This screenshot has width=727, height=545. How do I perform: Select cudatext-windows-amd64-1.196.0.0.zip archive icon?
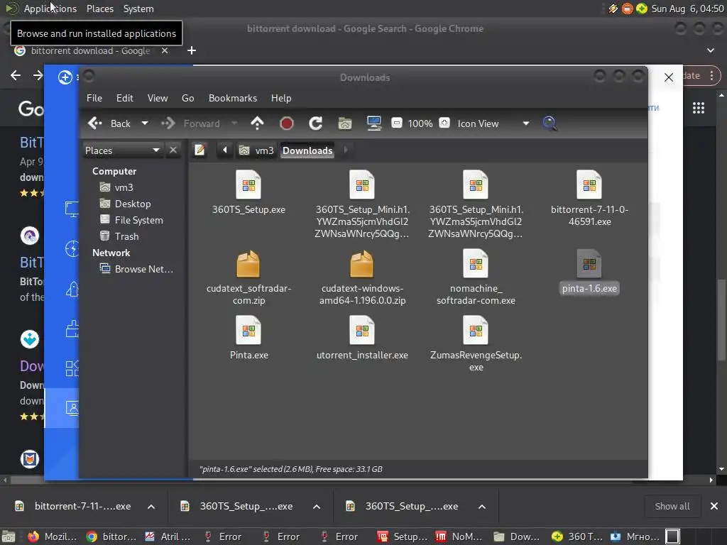(x=361, y=264)
